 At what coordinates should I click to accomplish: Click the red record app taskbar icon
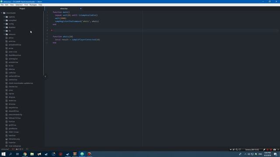click(x=89, y=154)
